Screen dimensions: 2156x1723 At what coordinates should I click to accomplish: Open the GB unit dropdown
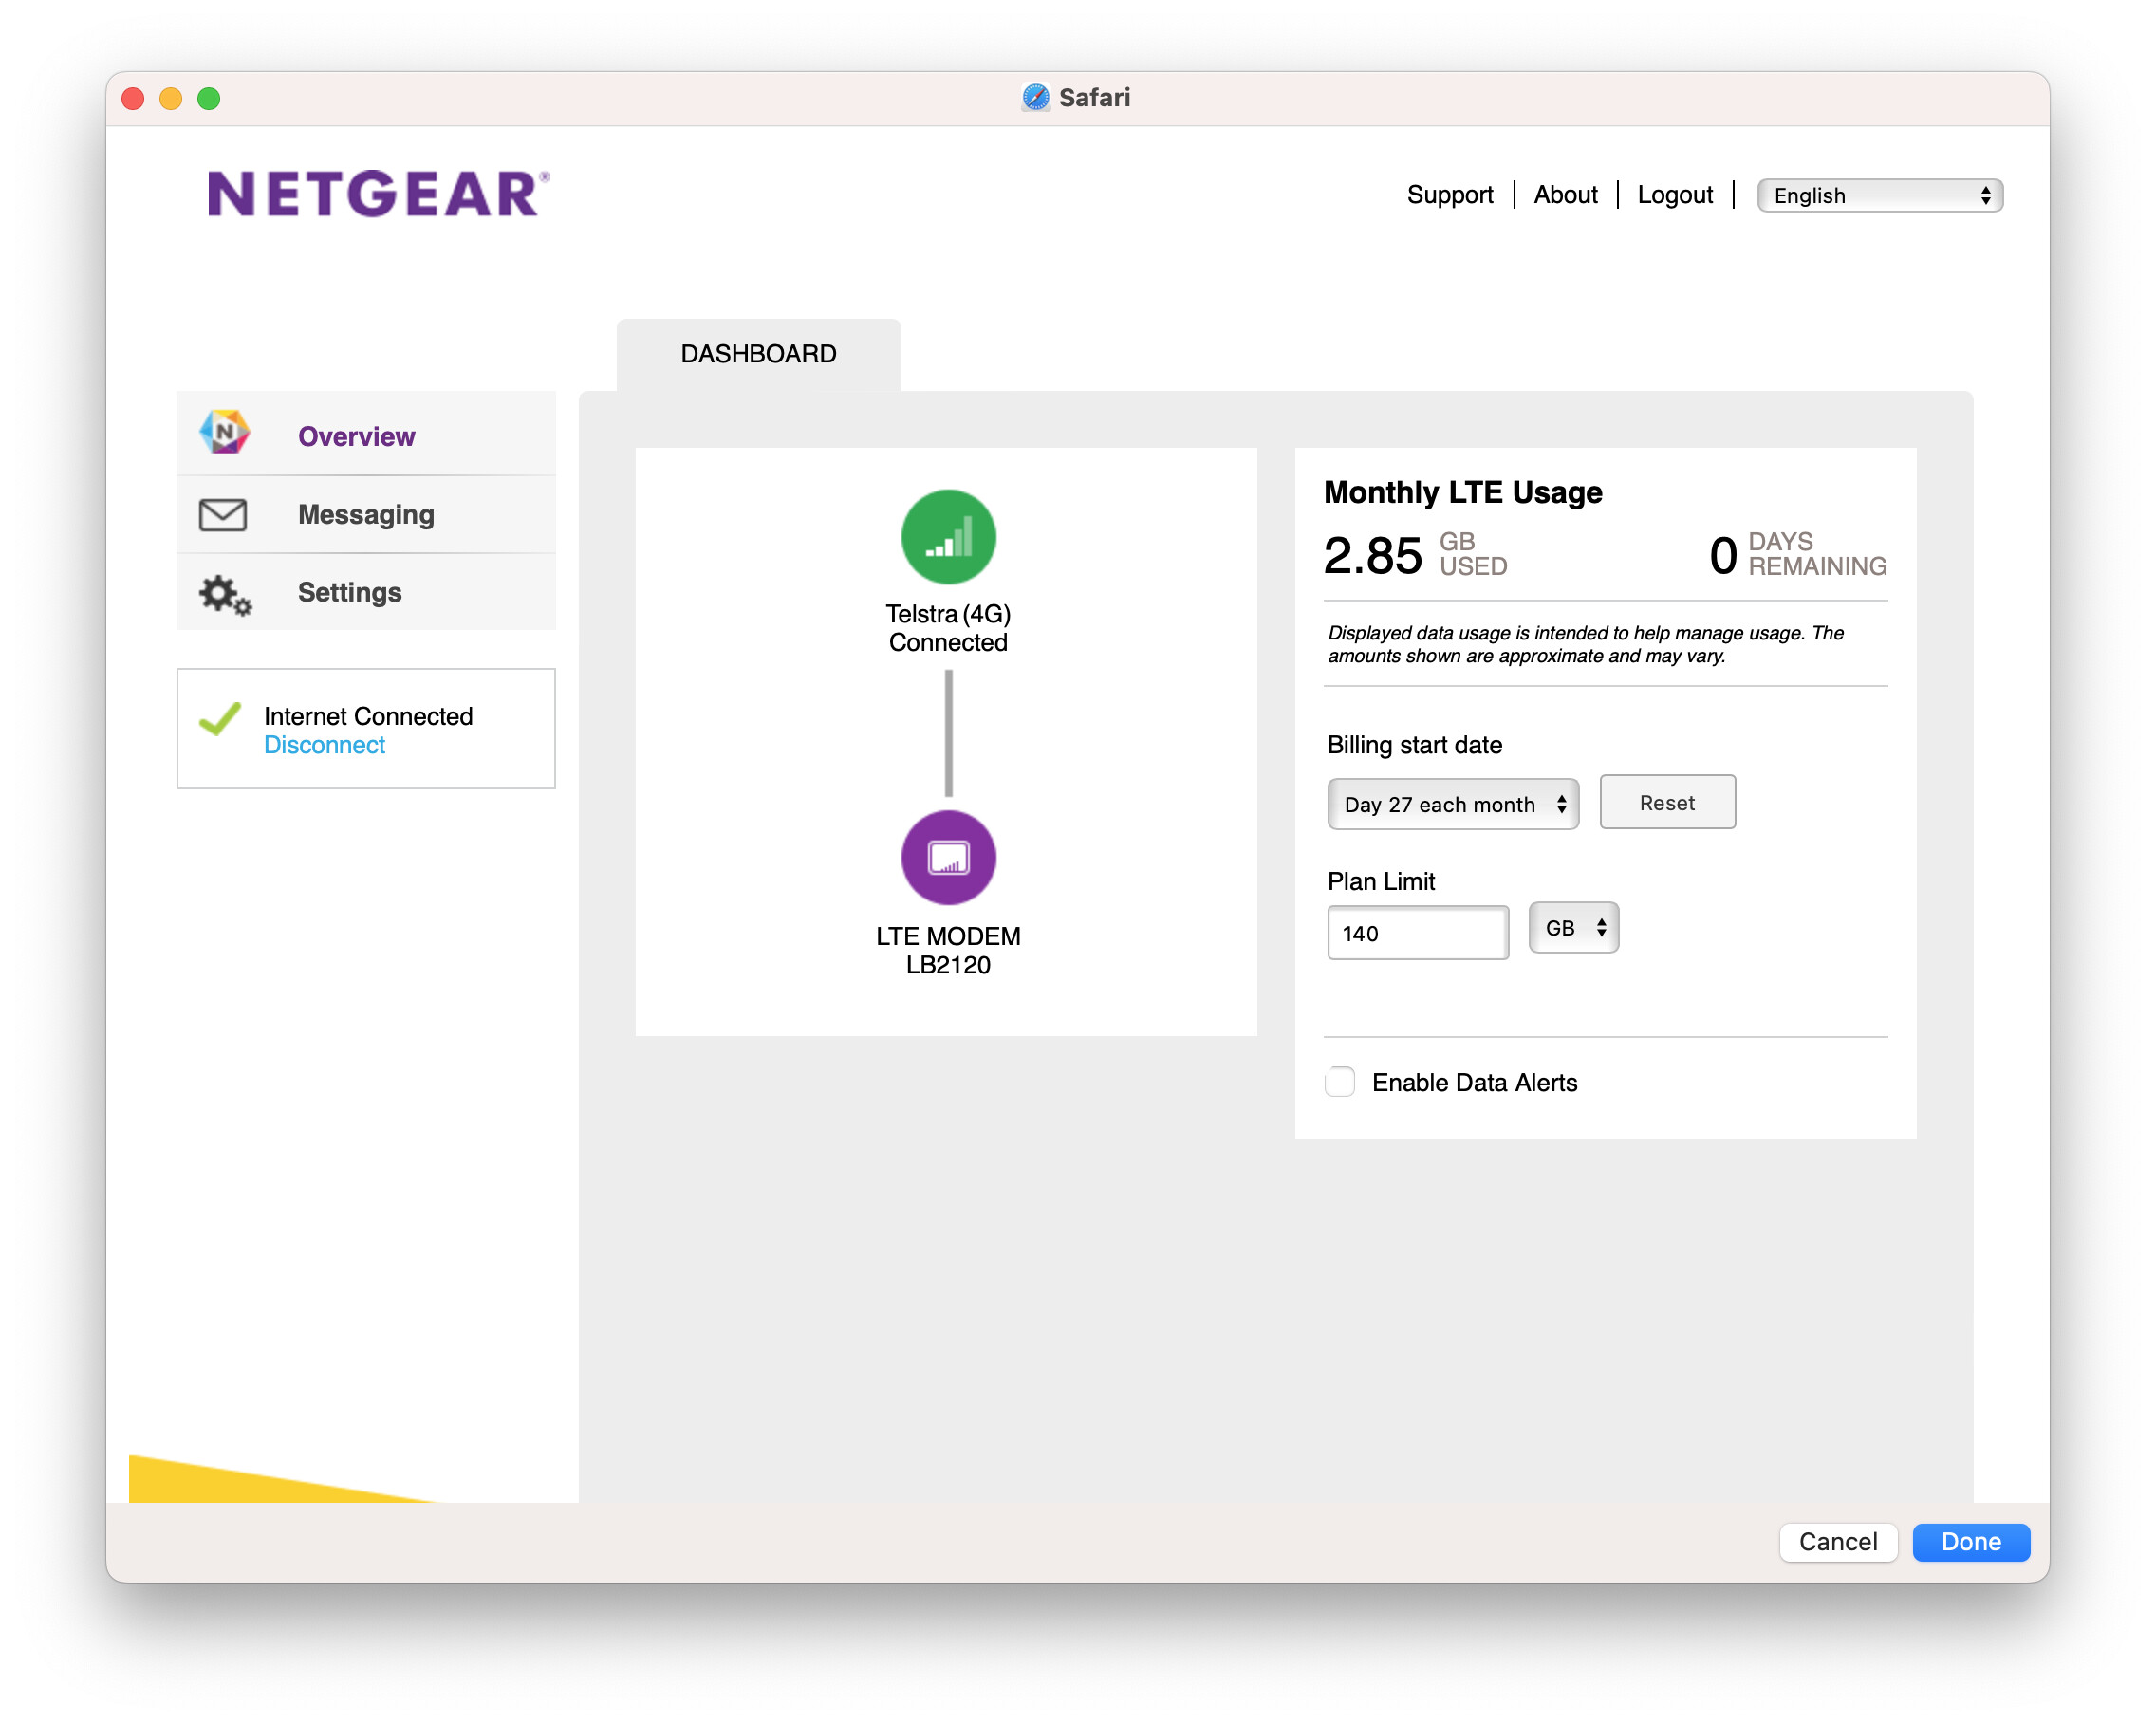[1573, 927]
